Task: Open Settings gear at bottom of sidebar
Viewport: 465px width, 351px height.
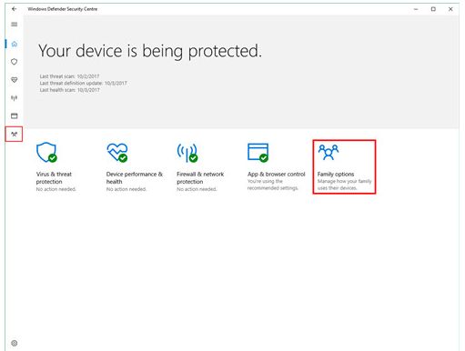Action: pyautogui.click(x=14, y=343)
